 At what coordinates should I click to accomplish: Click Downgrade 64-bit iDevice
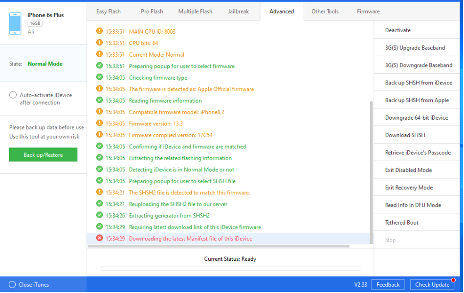pos(416,118)
